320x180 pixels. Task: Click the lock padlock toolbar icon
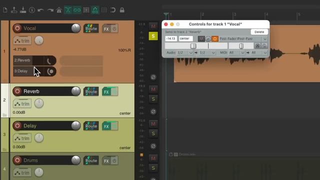[122, 10]
